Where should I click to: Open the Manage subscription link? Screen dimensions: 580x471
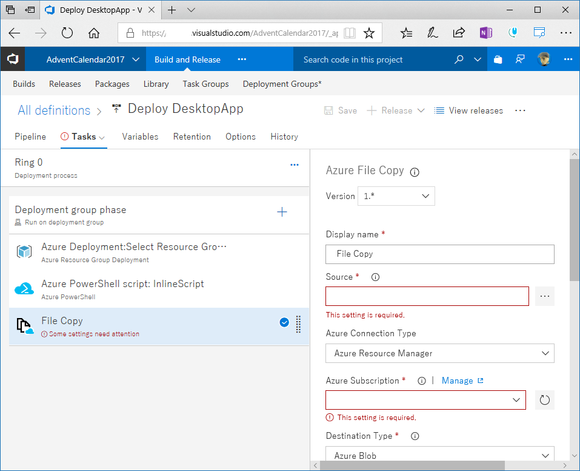pyautogui.click(x=462, y=381)
